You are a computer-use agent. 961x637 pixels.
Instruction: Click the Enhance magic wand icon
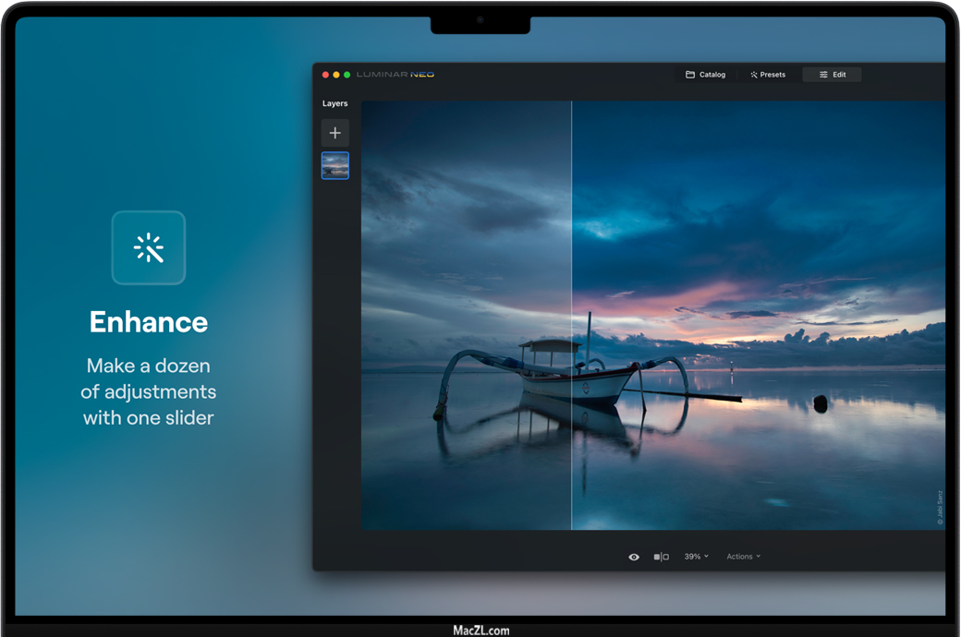click(x=149, y=248)
